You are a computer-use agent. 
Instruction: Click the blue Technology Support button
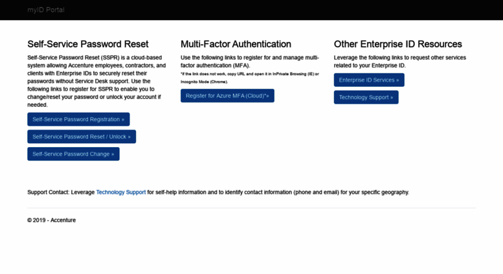[x=366, y=97]
